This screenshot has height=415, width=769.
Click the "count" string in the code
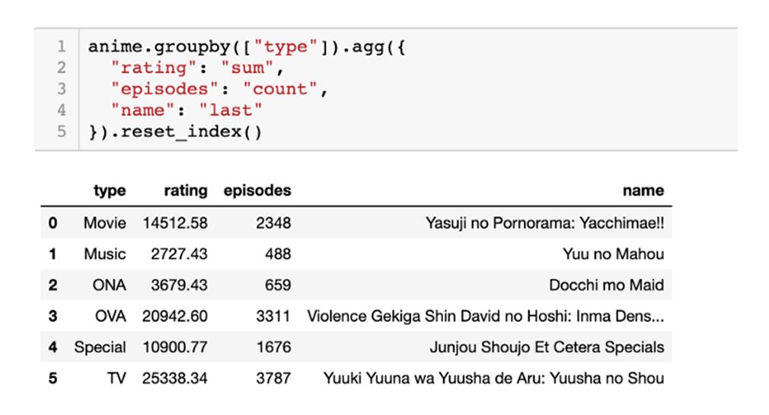click(285, 89)
